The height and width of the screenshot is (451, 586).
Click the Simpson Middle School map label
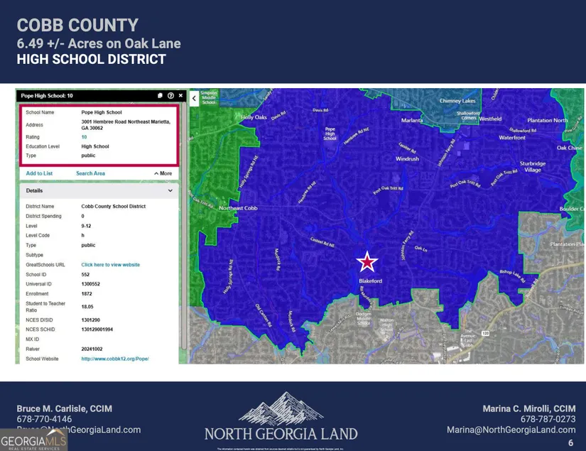(x=208, y=98)
